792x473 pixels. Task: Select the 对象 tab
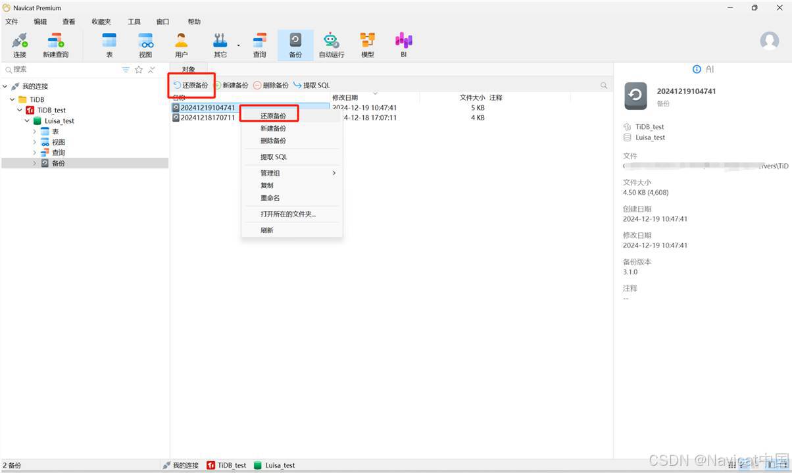(x=189, y=69)
